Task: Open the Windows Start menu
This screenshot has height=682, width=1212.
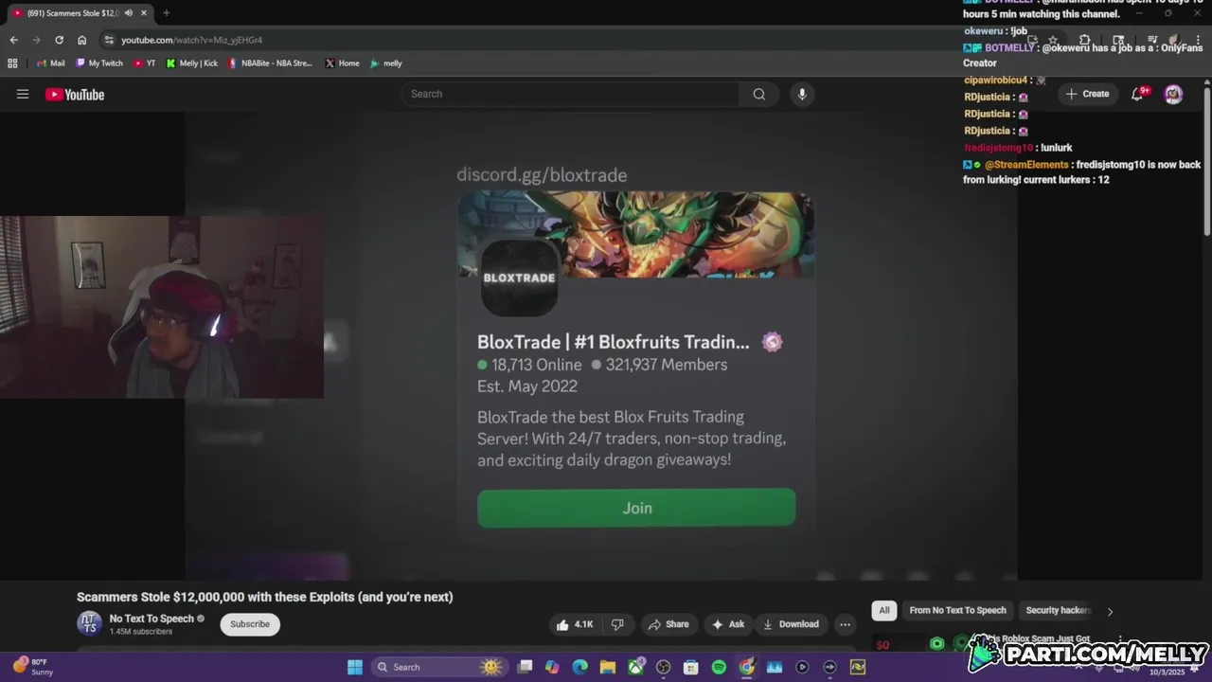Action: [x=354, y=667]
